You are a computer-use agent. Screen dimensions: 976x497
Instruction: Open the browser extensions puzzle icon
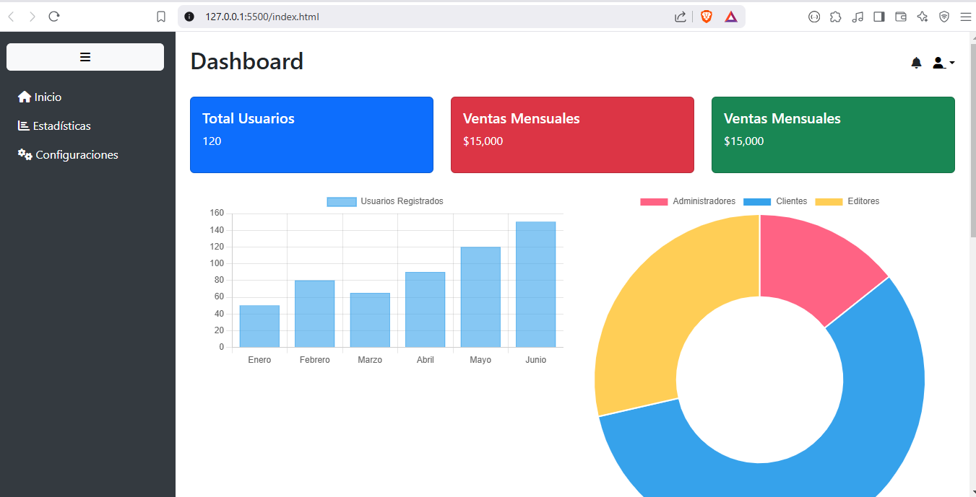coord(836,17)
